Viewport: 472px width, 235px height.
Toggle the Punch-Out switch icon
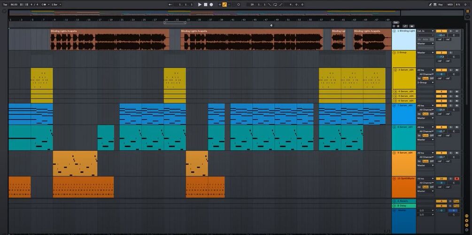click(x=280, y=5)
